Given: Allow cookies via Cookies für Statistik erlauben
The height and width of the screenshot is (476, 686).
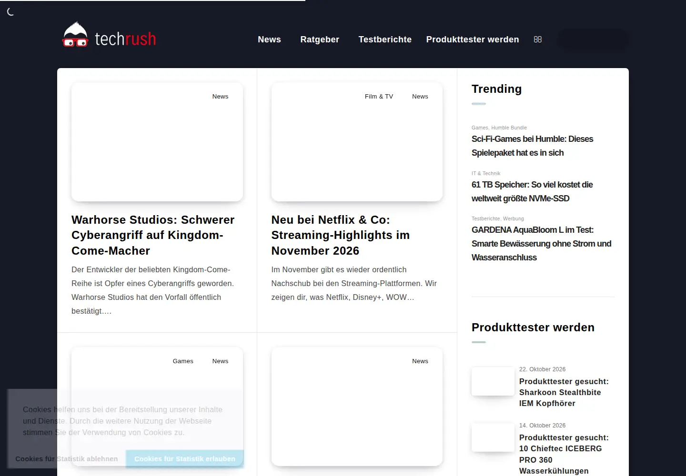Looking at the screenshot, I should (185, 459).
